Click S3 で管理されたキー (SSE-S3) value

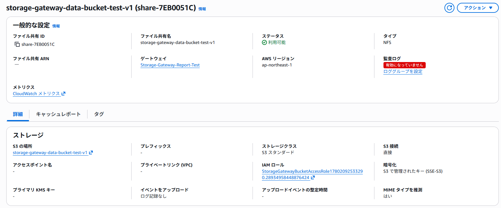coord(413,171)
